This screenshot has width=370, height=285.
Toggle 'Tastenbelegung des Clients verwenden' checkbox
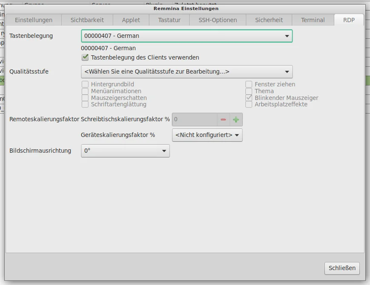click(85, 57)
